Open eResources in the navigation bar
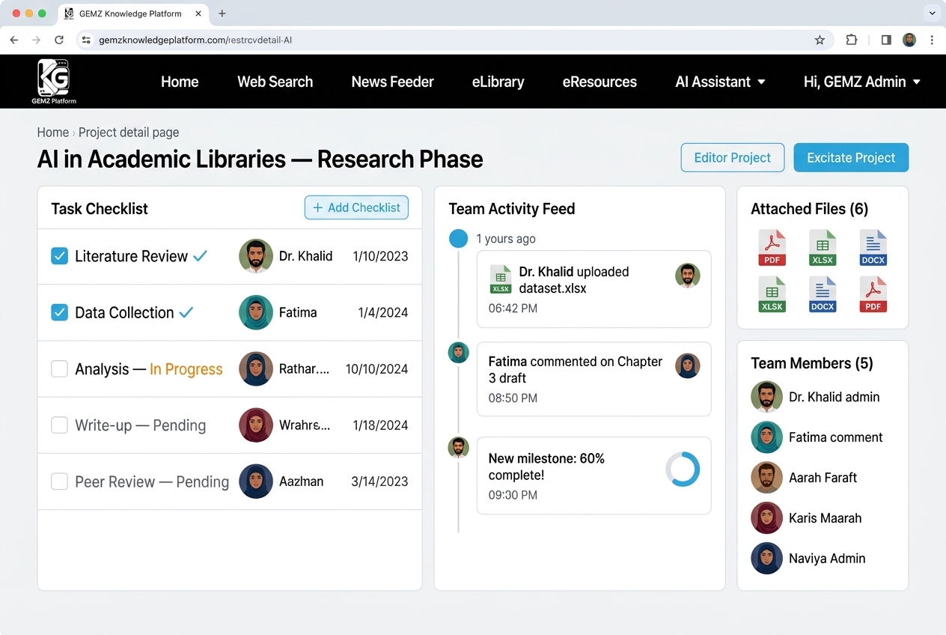Image resolution: width=946 pixels, height=635 pixels. 599,82
